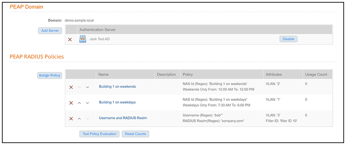Move Username and RADIUS Realm policy up
Viewport: 346px width, 145px height.
click(80, 119)
